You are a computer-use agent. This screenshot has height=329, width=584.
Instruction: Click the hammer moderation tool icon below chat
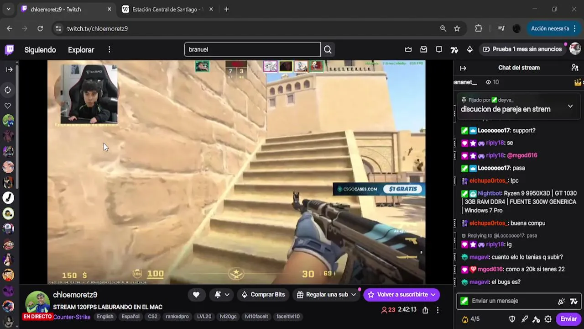tap(537, 319)
